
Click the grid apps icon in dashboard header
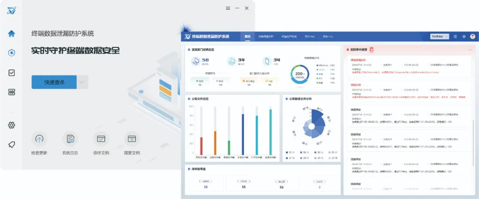pyautogui.click(x=455, y=36)
